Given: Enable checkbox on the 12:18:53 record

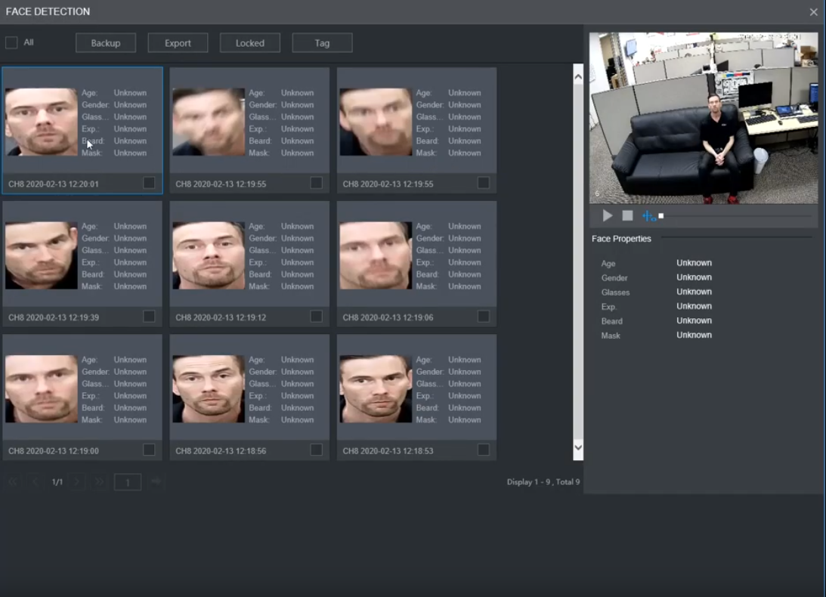Looking at the screenshot, I should tap(484, 450).
